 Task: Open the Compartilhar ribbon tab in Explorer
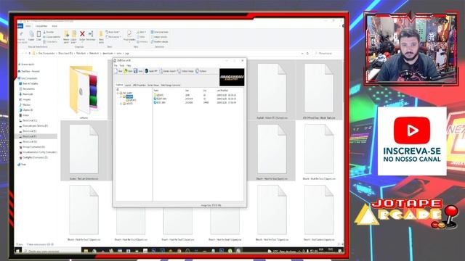(x=41, y=26)
